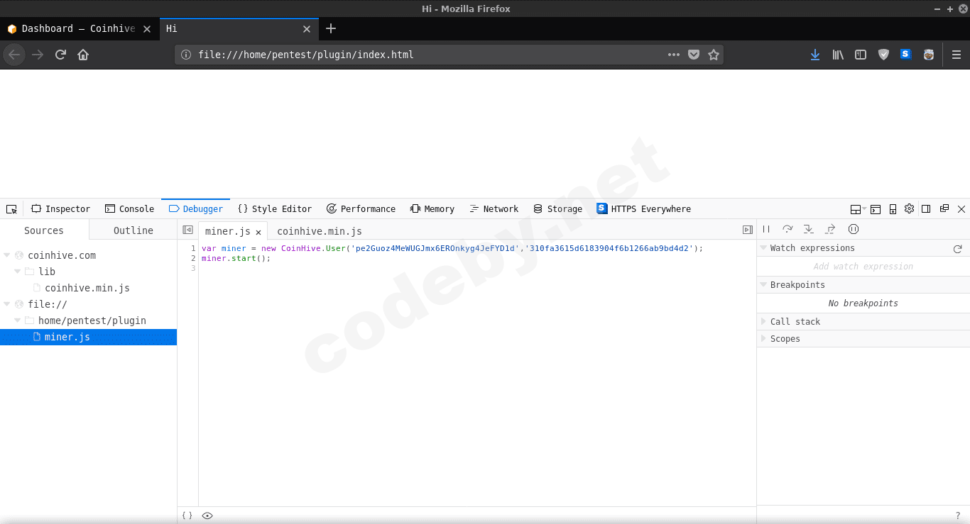Viewport: 970px width, 524px height.
Task: Close the Hi browser tab
Action: click(307, 29)
